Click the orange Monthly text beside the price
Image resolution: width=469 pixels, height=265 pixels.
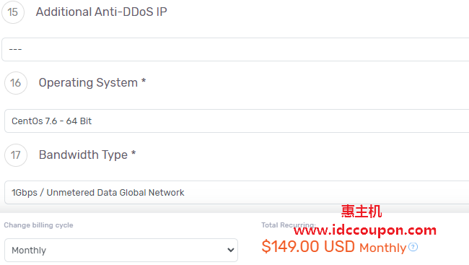coord(383,248)
